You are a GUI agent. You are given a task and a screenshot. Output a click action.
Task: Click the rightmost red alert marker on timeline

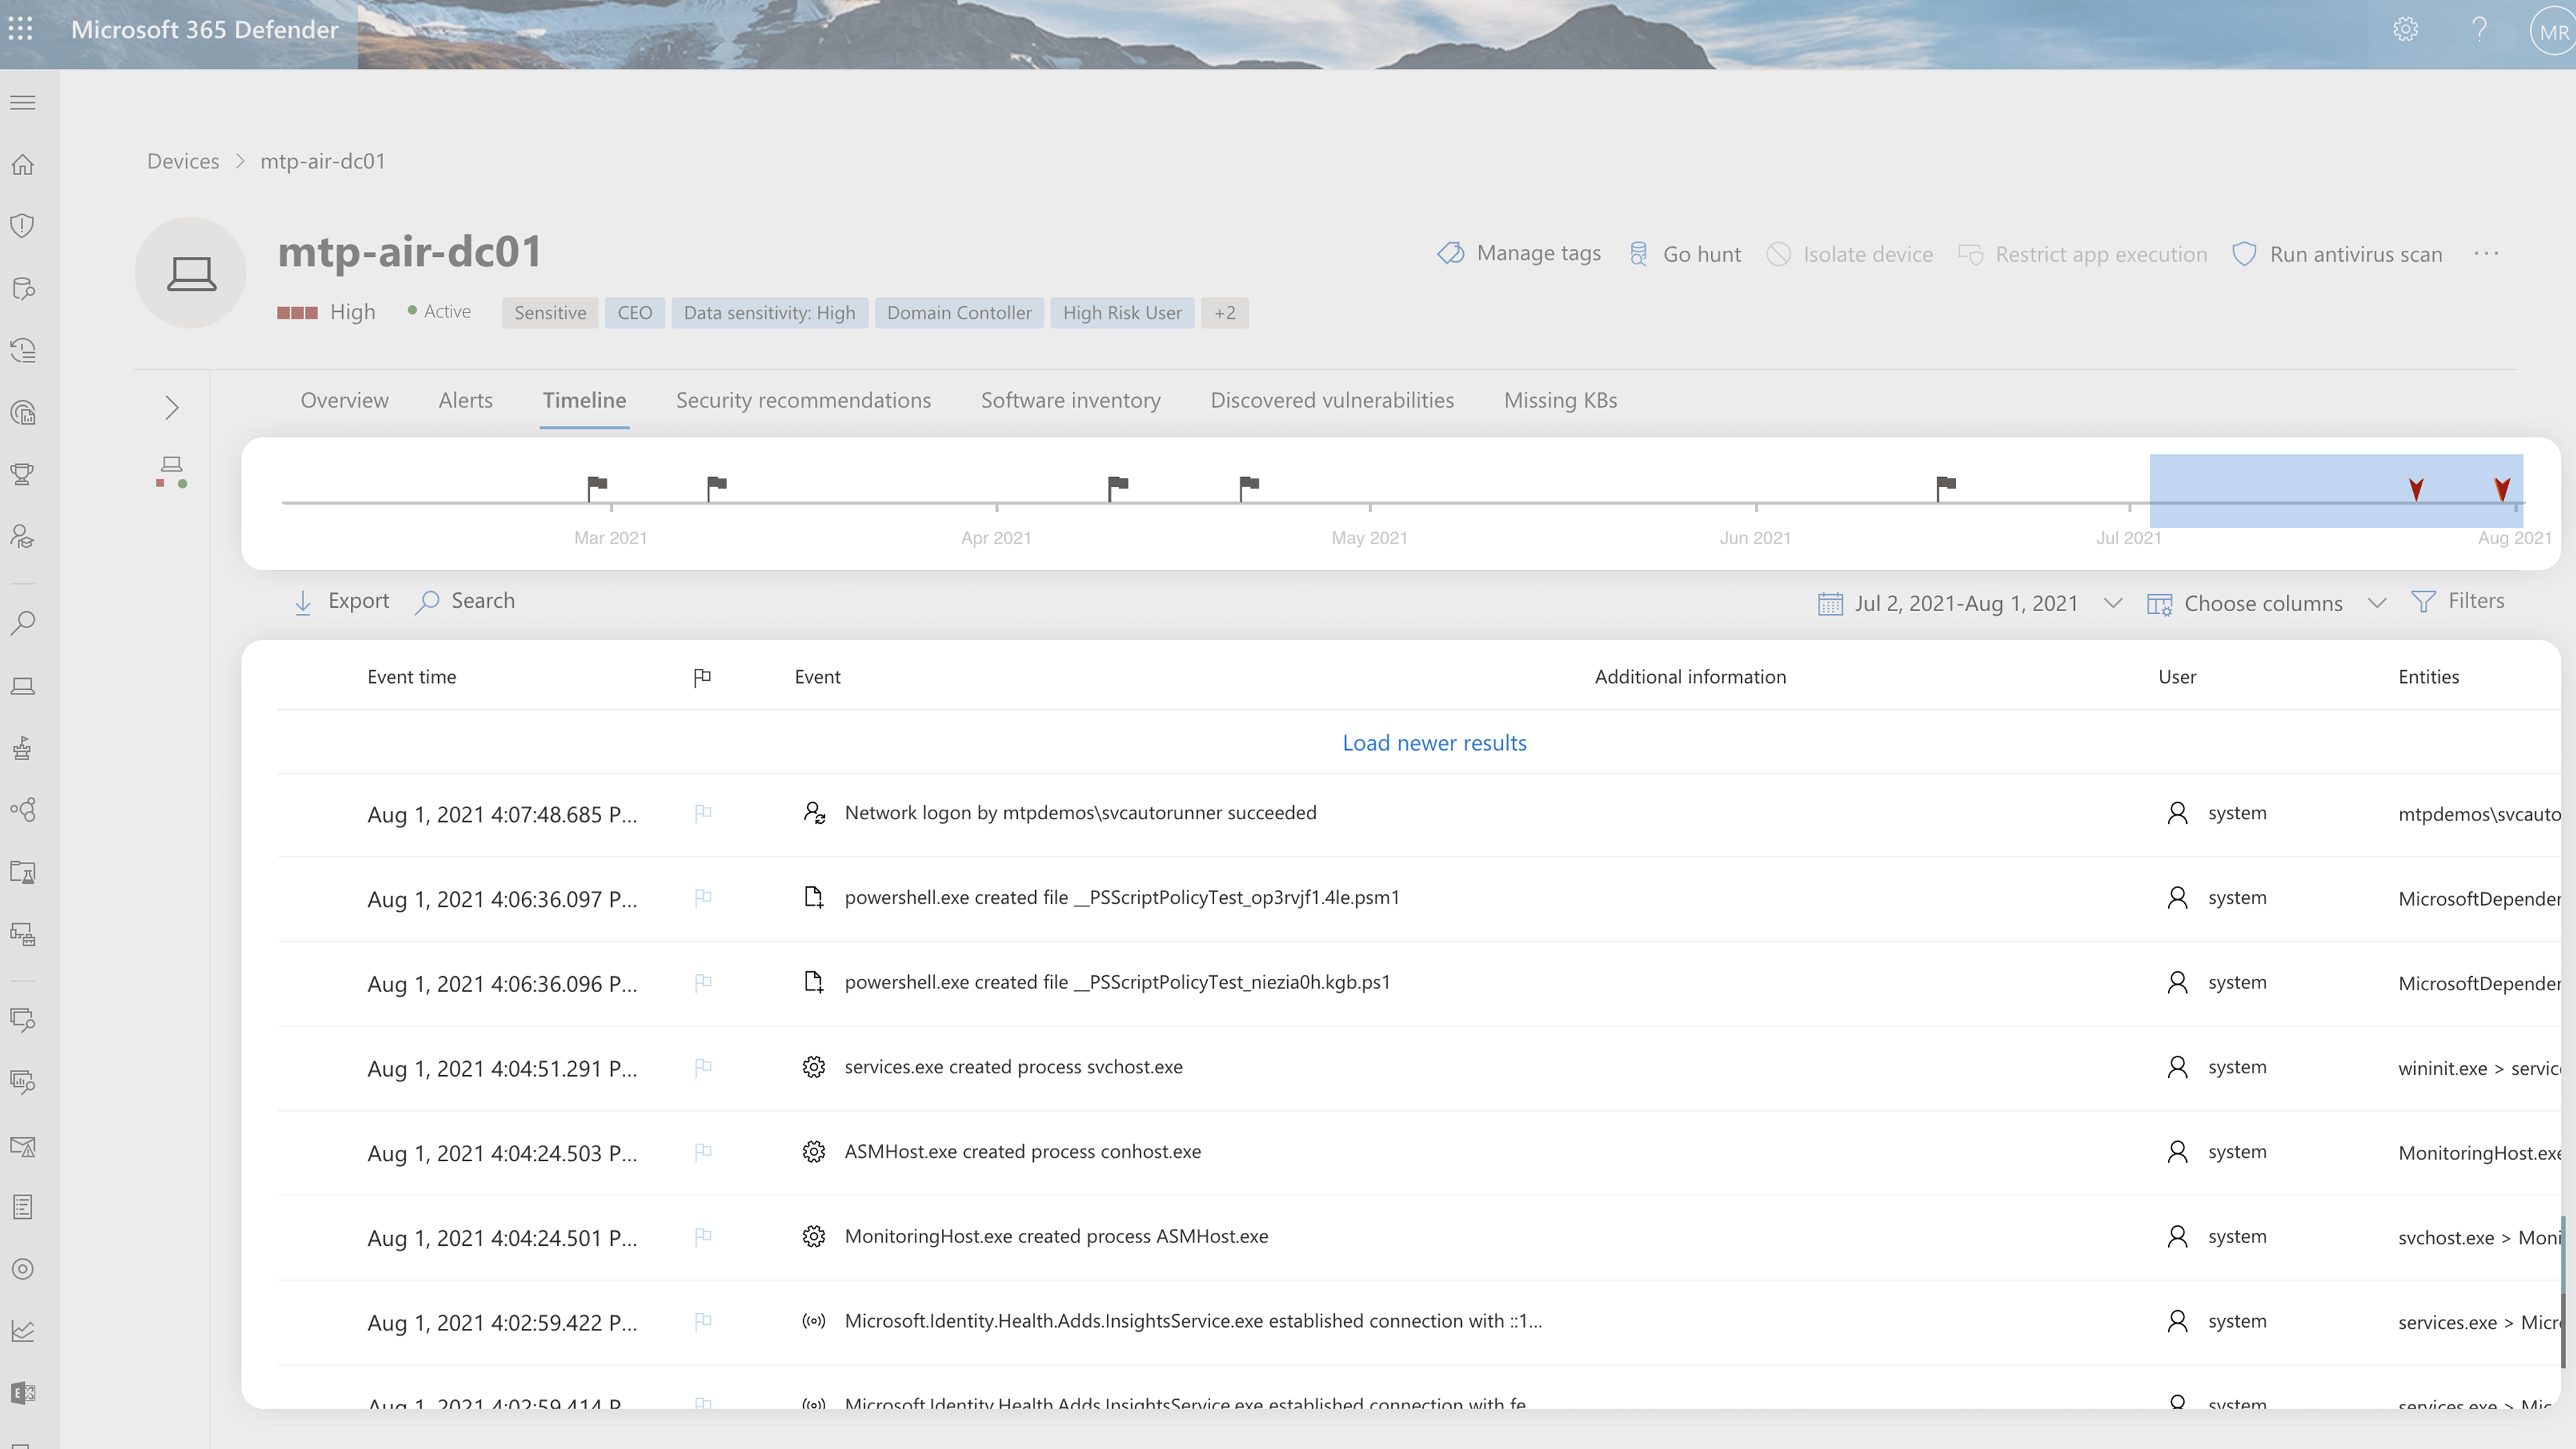pos(2502,489)
